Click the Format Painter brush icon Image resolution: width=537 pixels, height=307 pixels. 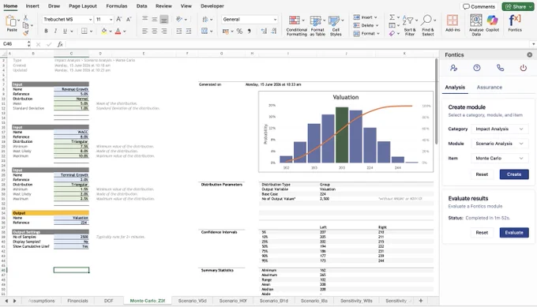click(26, 33)
